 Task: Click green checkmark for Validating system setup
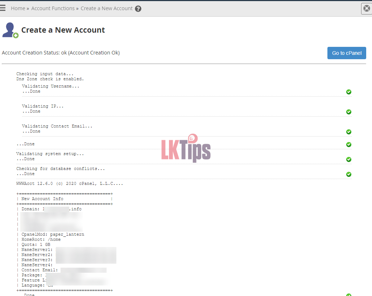(349, 159)
